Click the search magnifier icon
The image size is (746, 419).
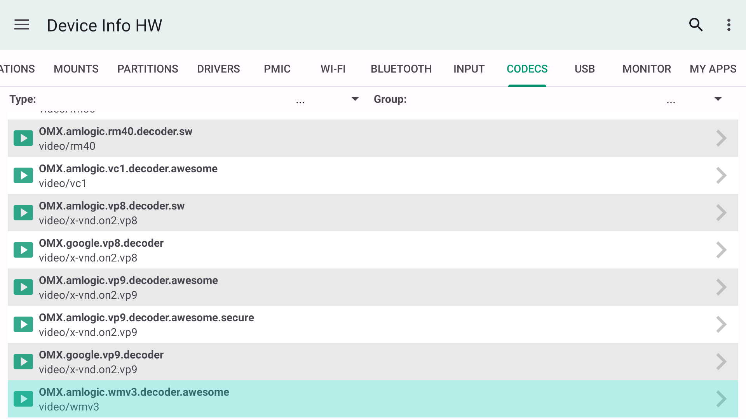click(x=695, y=25)
